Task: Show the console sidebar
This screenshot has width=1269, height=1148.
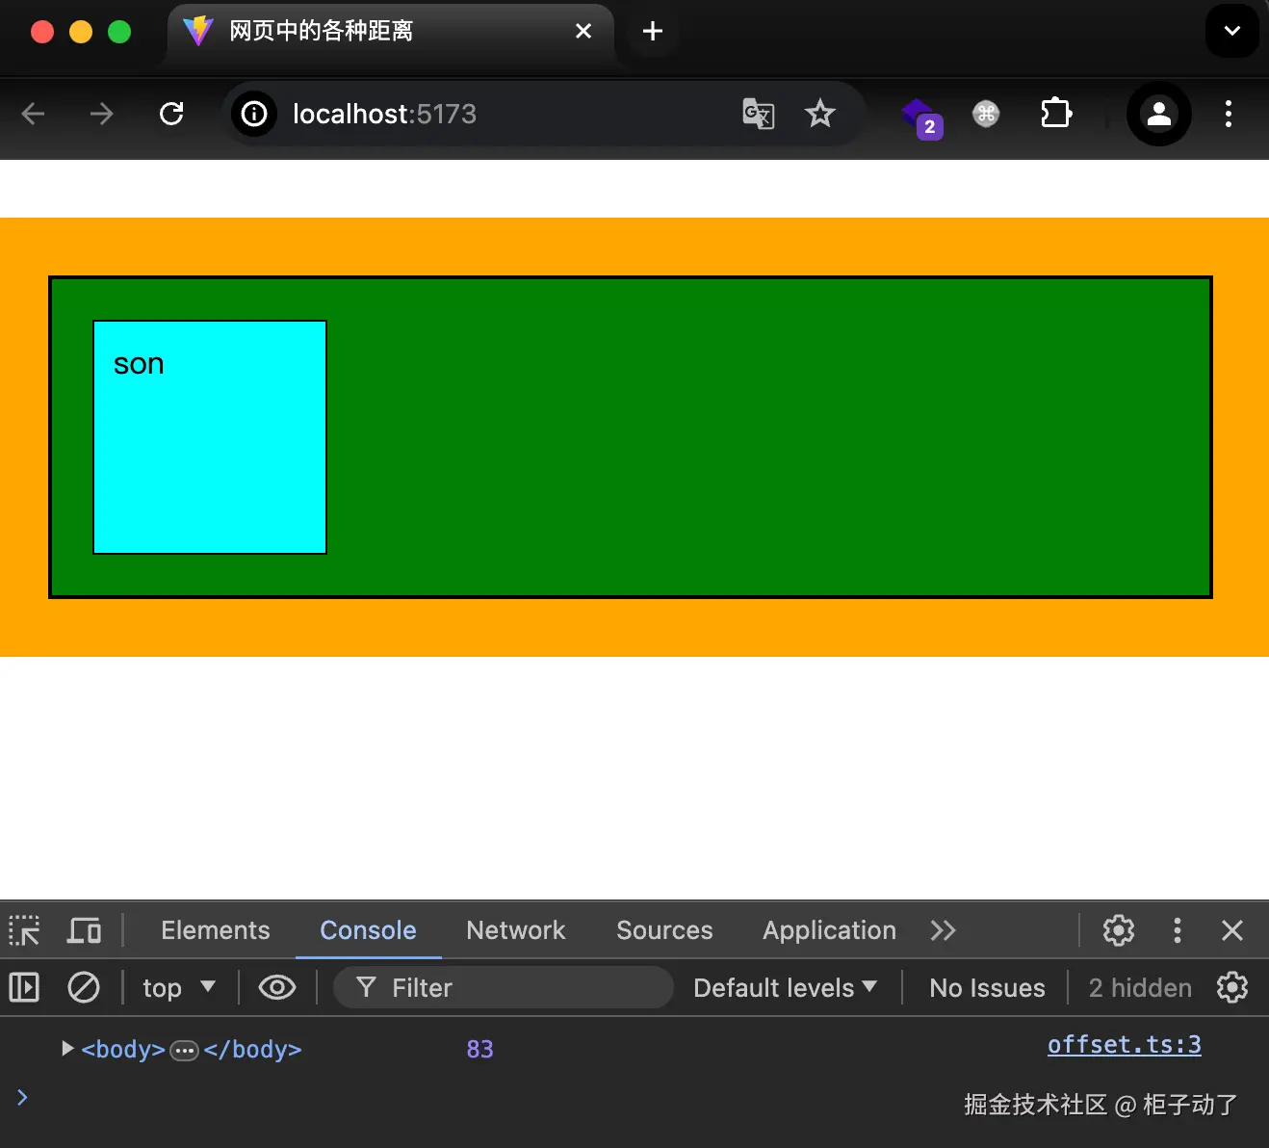Action: click(x=24, y=987)
